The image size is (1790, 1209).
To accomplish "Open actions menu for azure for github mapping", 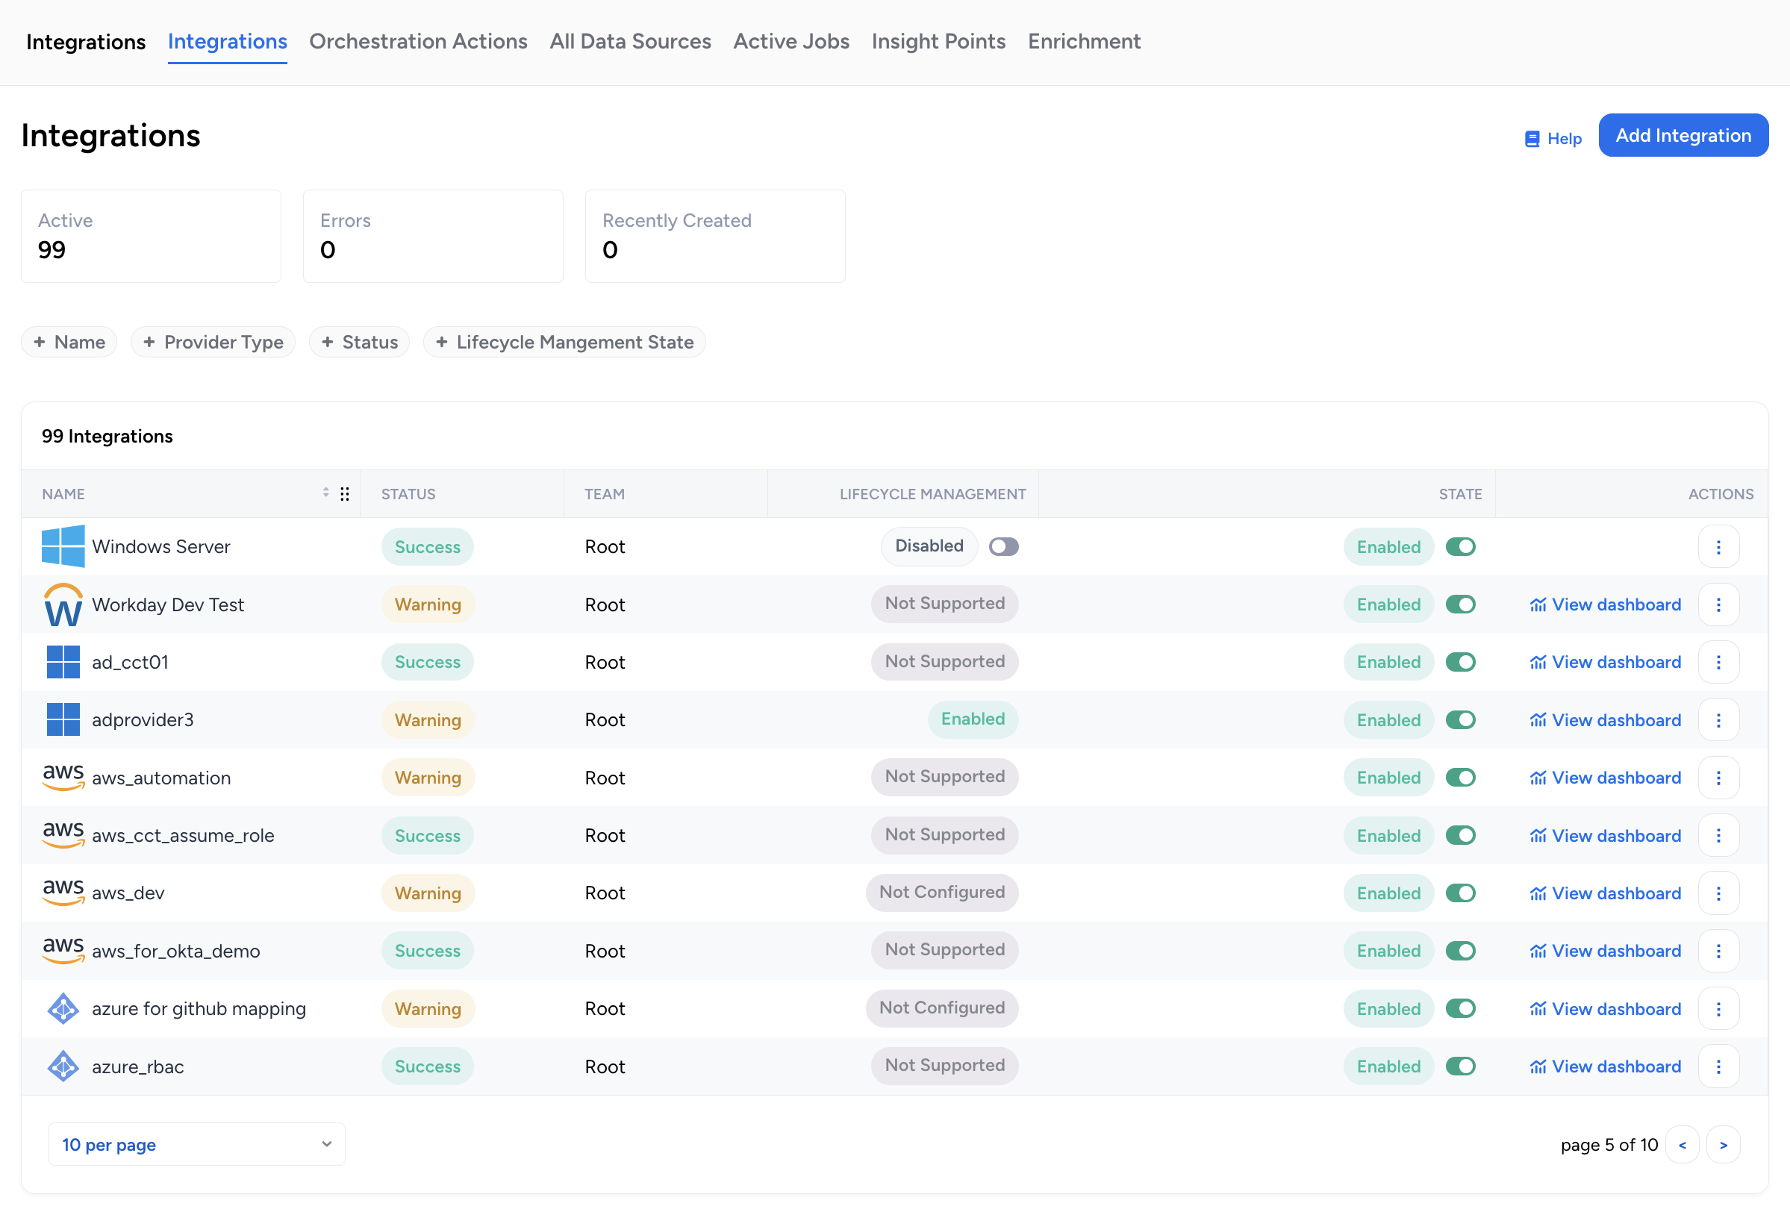I will 1718,1009.
